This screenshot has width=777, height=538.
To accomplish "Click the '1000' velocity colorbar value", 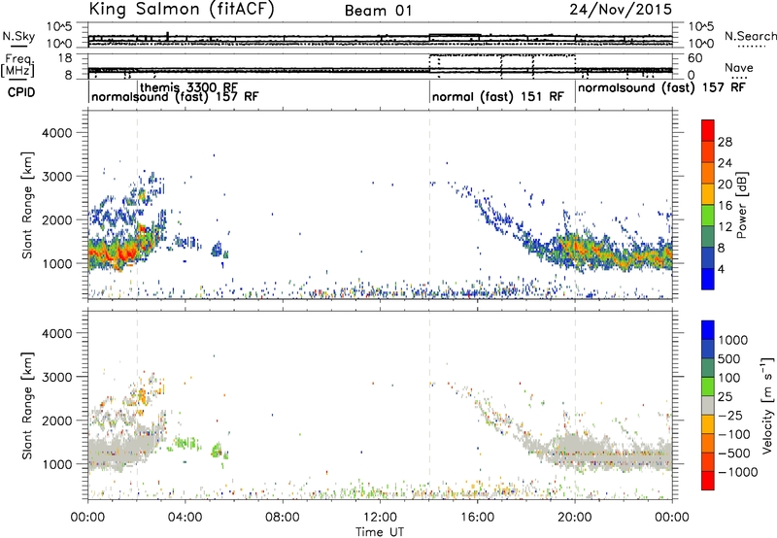I will click(733, 340).
